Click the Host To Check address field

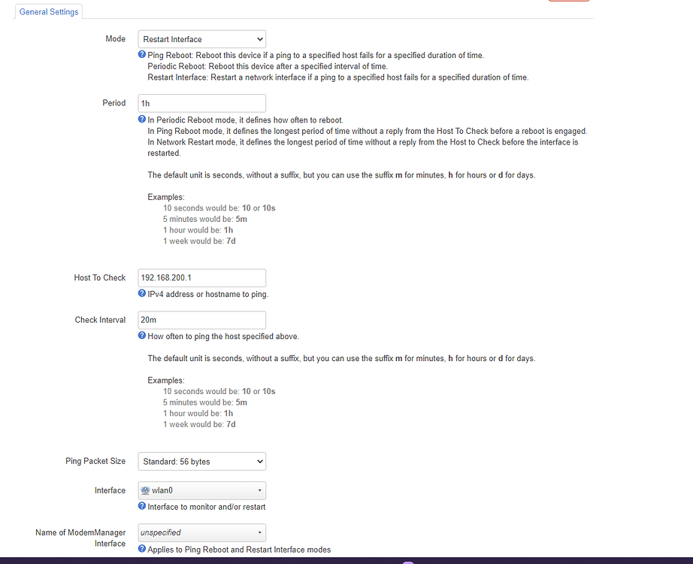click(201, 277)
